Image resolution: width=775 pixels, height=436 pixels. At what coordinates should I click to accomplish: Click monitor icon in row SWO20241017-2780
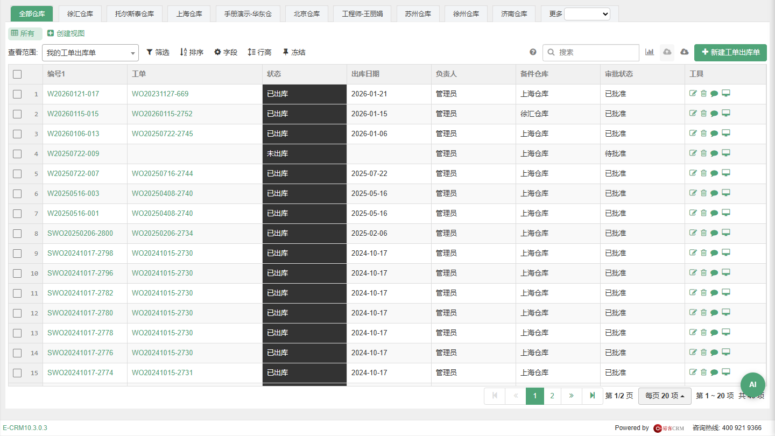(x=726, y=313)
